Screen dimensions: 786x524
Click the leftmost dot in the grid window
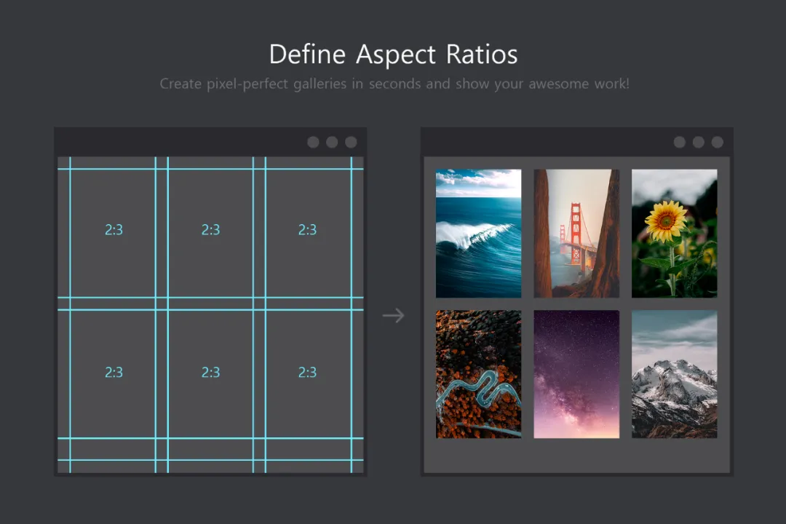pyautogui.click(x=313, y=142)
